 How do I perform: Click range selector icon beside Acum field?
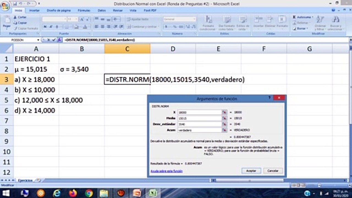tap(224, 130)
